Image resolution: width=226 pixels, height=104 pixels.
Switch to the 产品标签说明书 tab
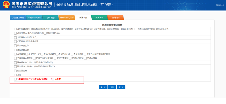tap(34, 18)
